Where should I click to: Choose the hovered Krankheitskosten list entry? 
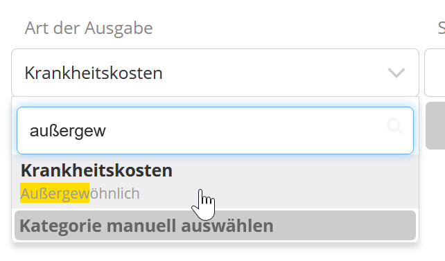215,181
